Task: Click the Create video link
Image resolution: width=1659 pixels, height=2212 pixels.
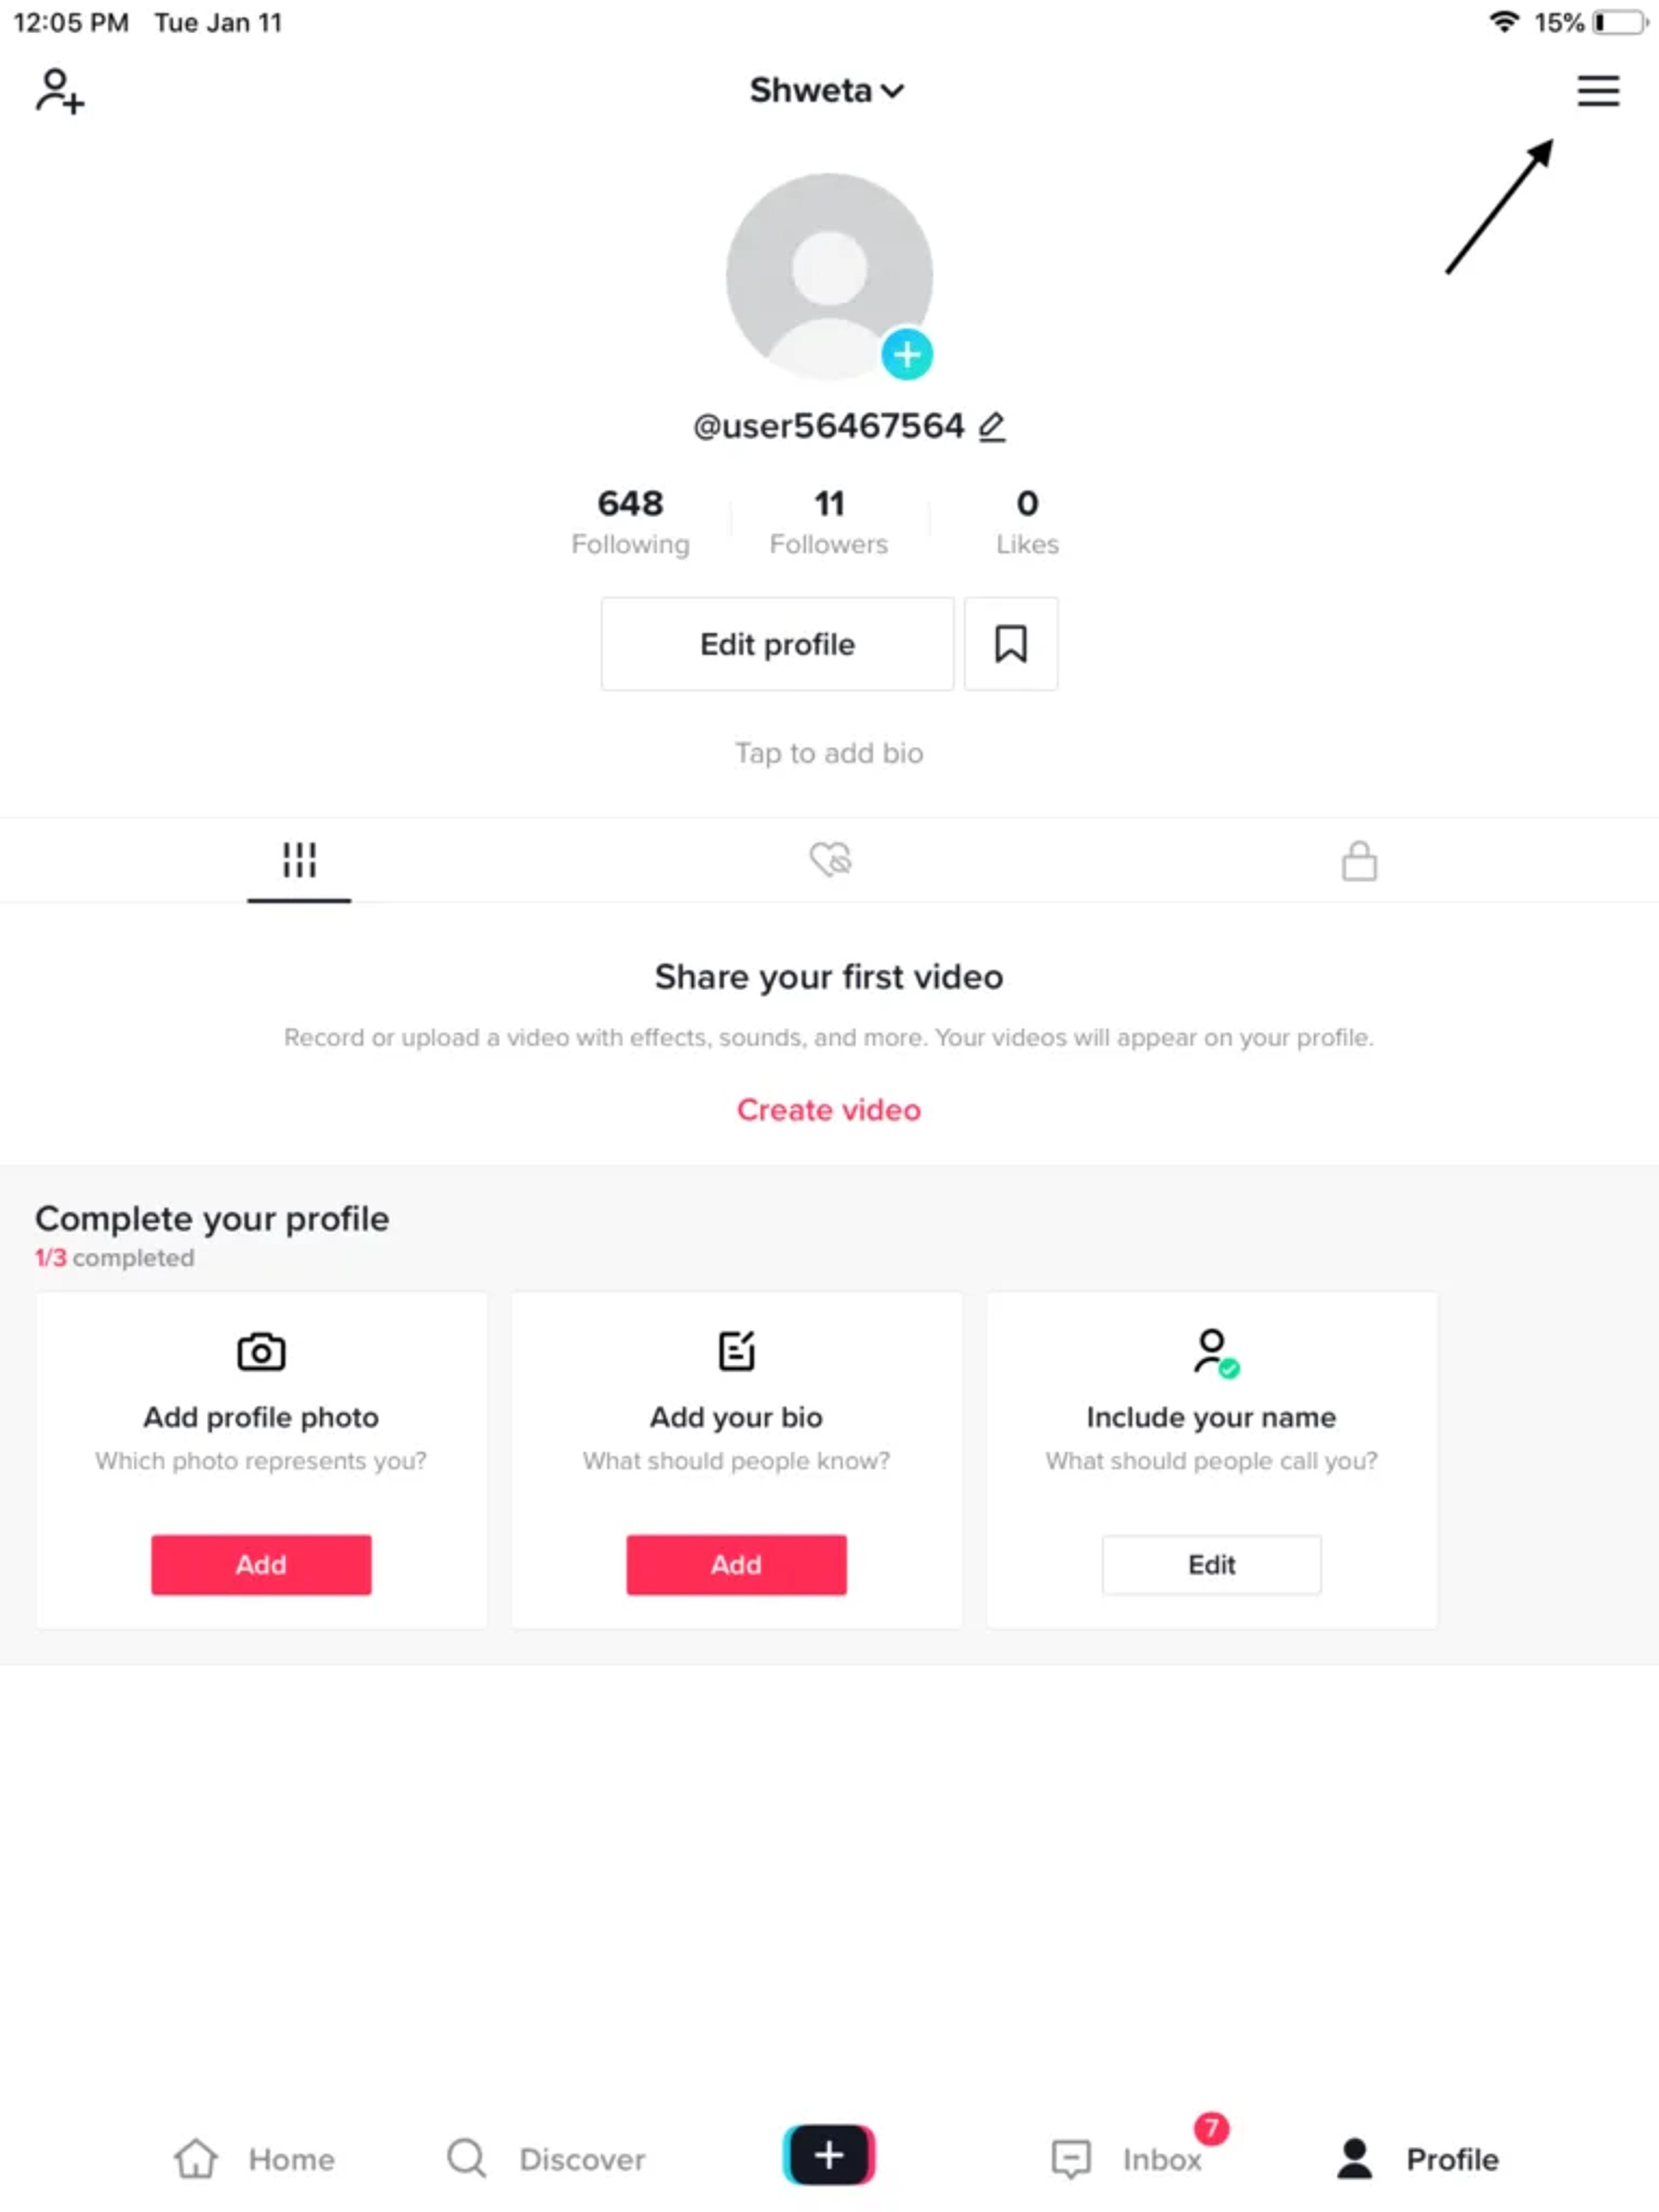Action: pyautogui.click(x=828, y=1109)
